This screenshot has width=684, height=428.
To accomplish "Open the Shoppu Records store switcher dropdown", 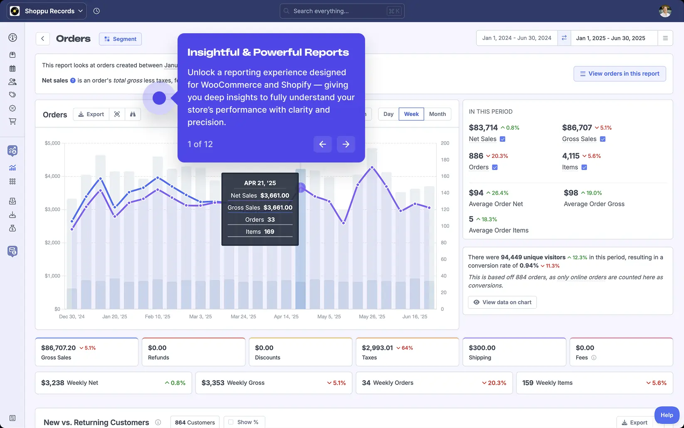I will pyautogui.click(x=46, y=11).
